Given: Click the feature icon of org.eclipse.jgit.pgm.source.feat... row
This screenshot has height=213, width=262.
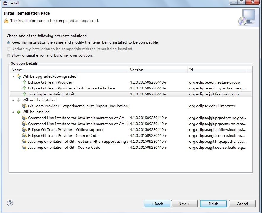Looking at the screenshot, I should pos(24,124).
